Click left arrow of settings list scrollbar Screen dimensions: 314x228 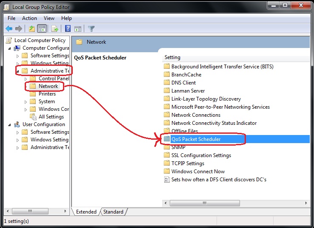(x=166, y=203)
